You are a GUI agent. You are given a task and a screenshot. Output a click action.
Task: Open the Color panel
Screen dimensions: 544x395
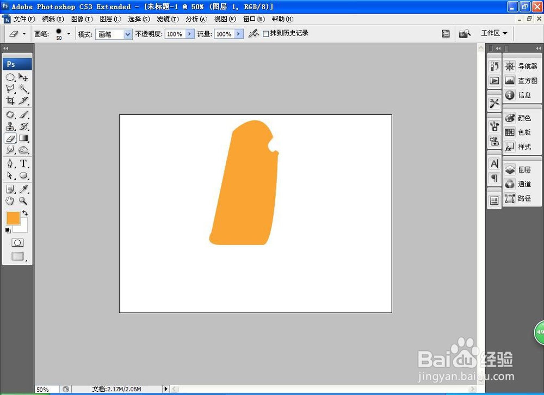tap(522, 118)
